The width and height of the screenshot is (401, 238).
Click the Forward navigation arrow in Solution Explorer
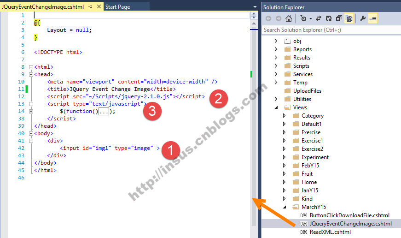point(279,18)
